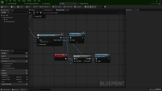Switch to KeyNeeded_HUD tab
This screenshot has width=162, height=91.
(83, 4)
